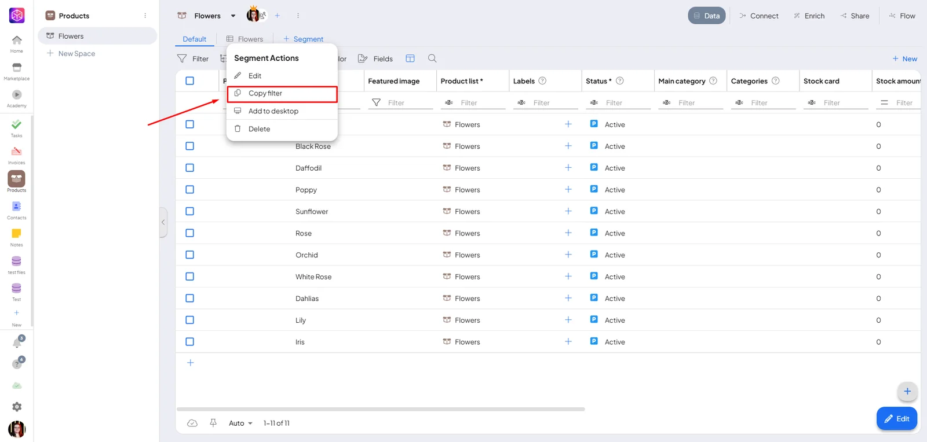Open Stock amount filter operator
The width and height of the screenshot is (927, 442).
(884, 102)
